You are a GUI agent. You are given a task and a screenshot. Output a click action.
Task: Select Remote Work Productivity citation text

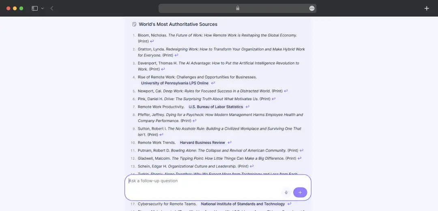click(x=161, y=107)
